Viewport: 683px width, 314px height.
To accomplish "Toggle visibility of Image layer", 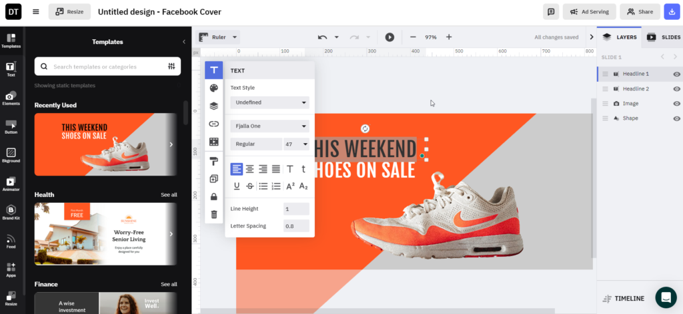I will (676, 104).
